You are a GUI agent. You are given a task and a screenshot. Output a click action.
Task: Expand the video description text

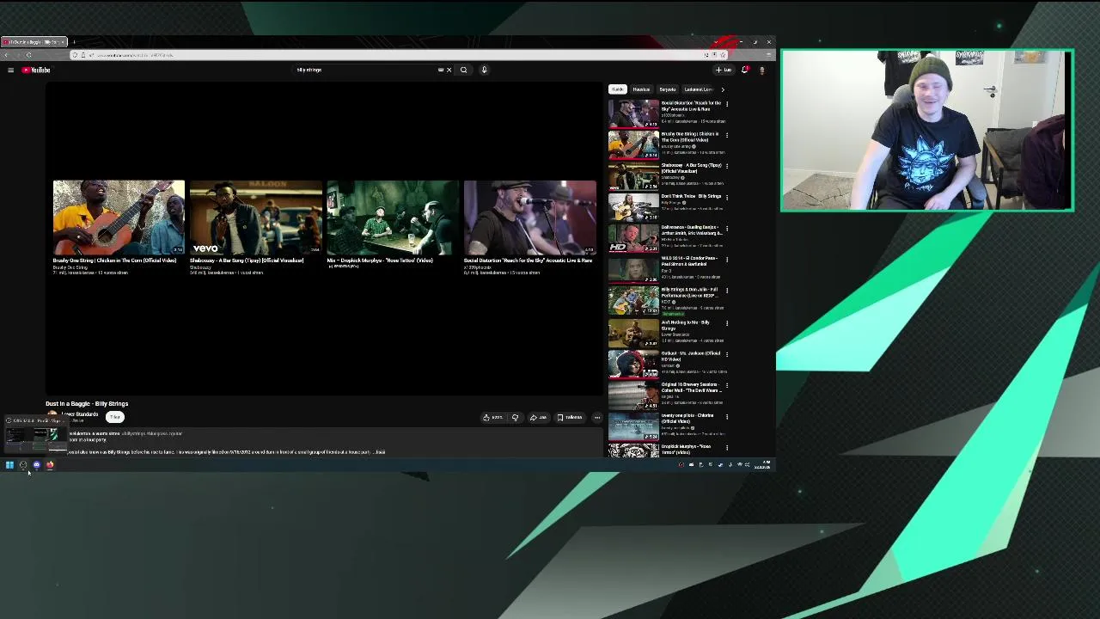[381, 452]
